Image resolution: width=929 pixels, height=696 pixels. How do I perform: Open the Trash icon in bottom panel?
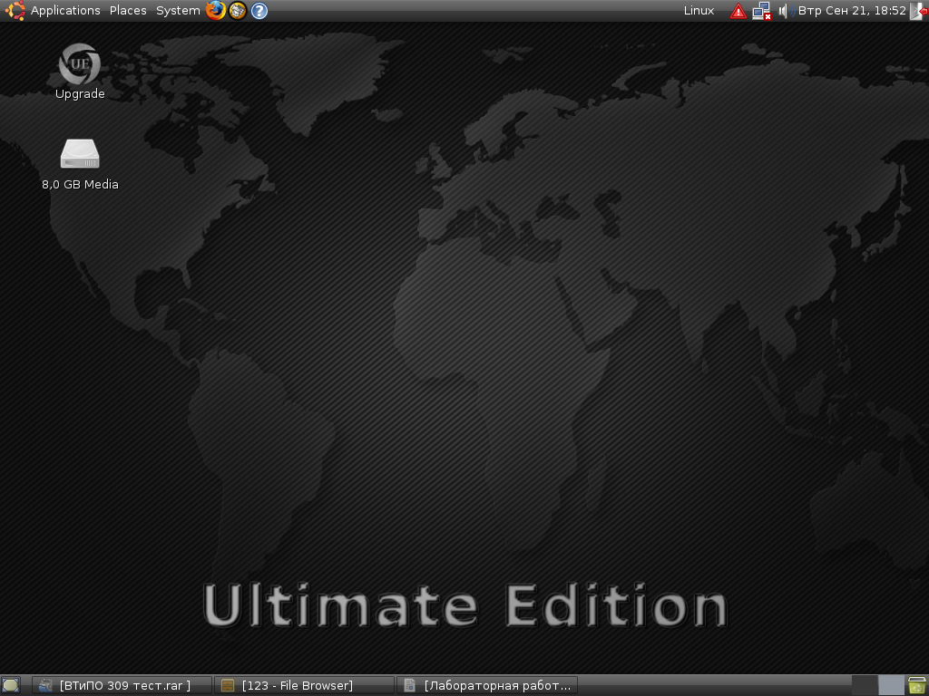917,685
